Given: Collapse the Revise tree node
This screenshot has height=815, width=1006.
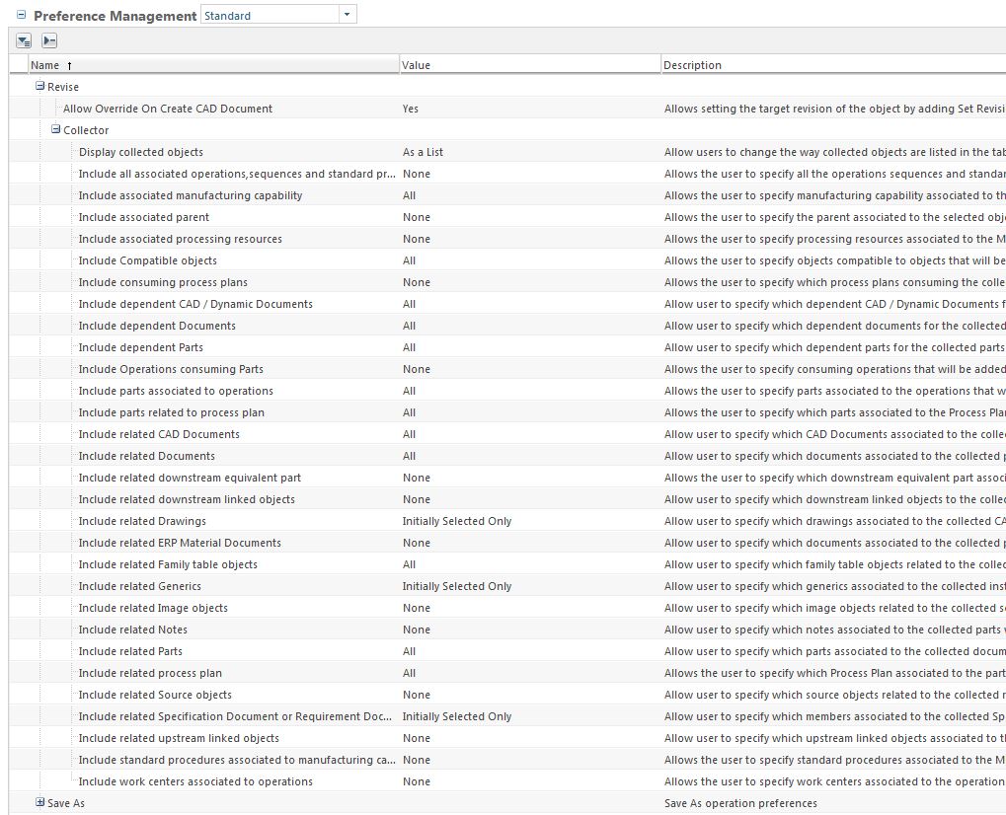Looking at the screenshot, I should (x=39, y=86).
